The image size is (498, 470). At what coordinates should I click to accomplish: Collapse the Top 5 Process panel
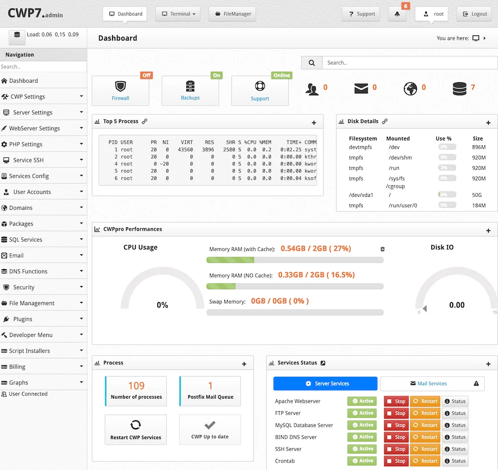[314, 123]
